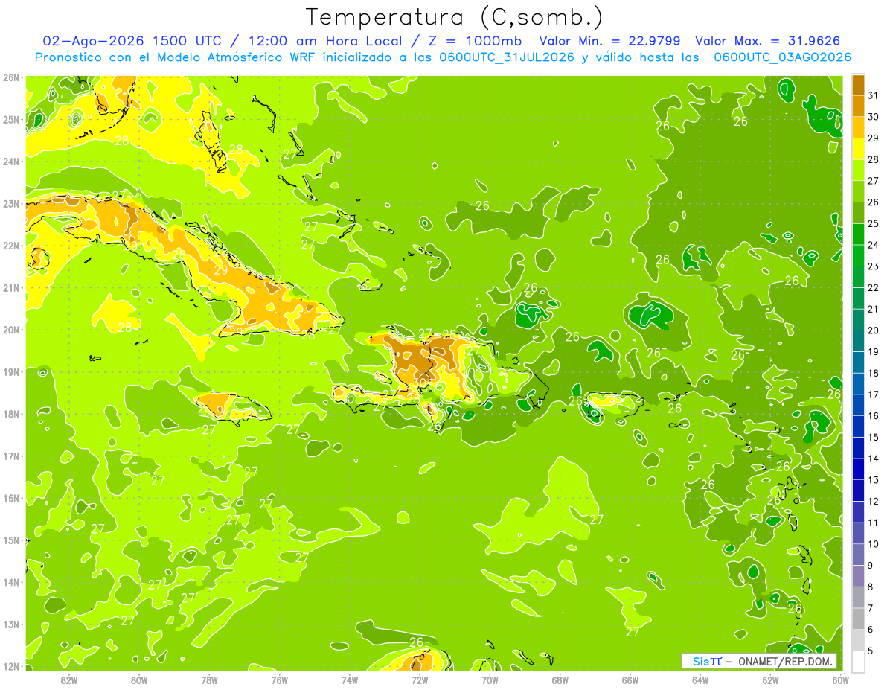Click the white legend swatch below 5
The height and width of the screenshot is (690, 893).
(x=859, y=661)
